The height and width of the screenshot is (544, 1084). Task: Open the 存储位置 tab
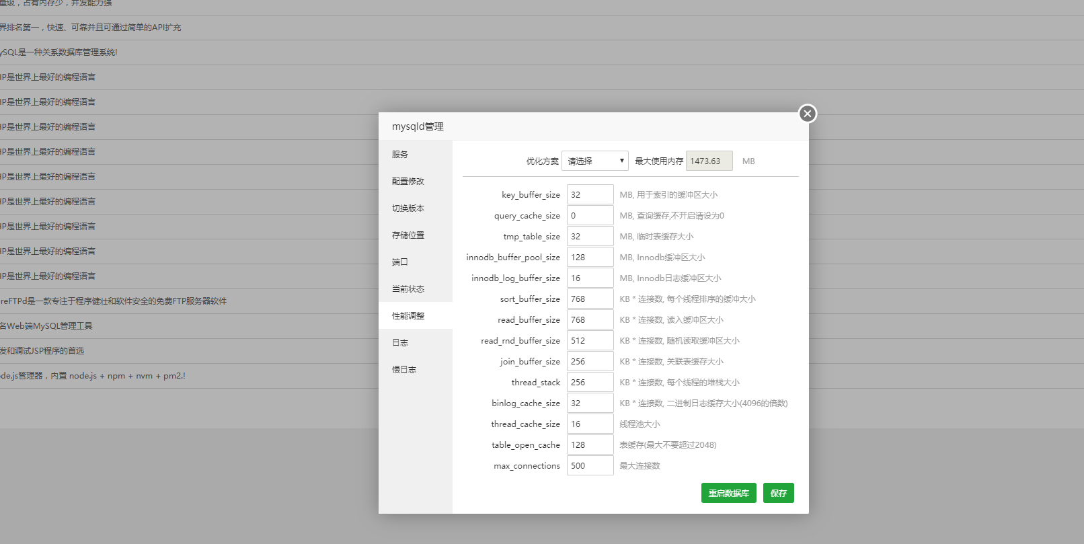pos(416,235)
